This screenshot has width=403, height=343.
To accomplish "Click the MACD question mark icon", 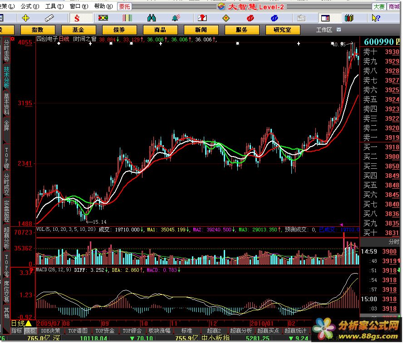I will [x=31, y=270].
